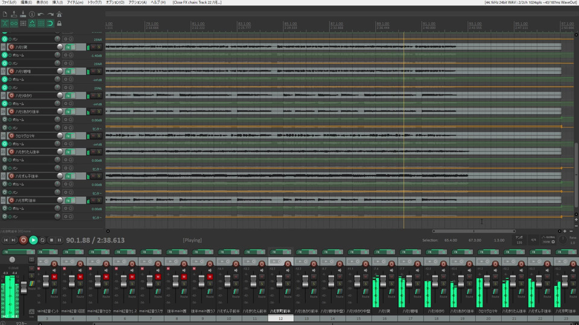Viewport: 579px width, 325px height.
Task: Solo the ハモリゆかり track in track panel
Action: coord(99,96)
